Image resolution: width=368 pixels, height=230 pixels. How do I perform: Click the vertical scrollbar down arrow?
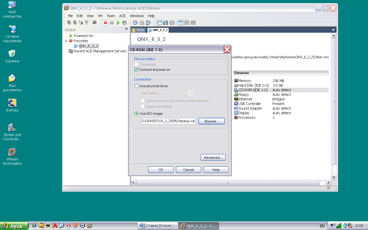(x=334, y=177)
